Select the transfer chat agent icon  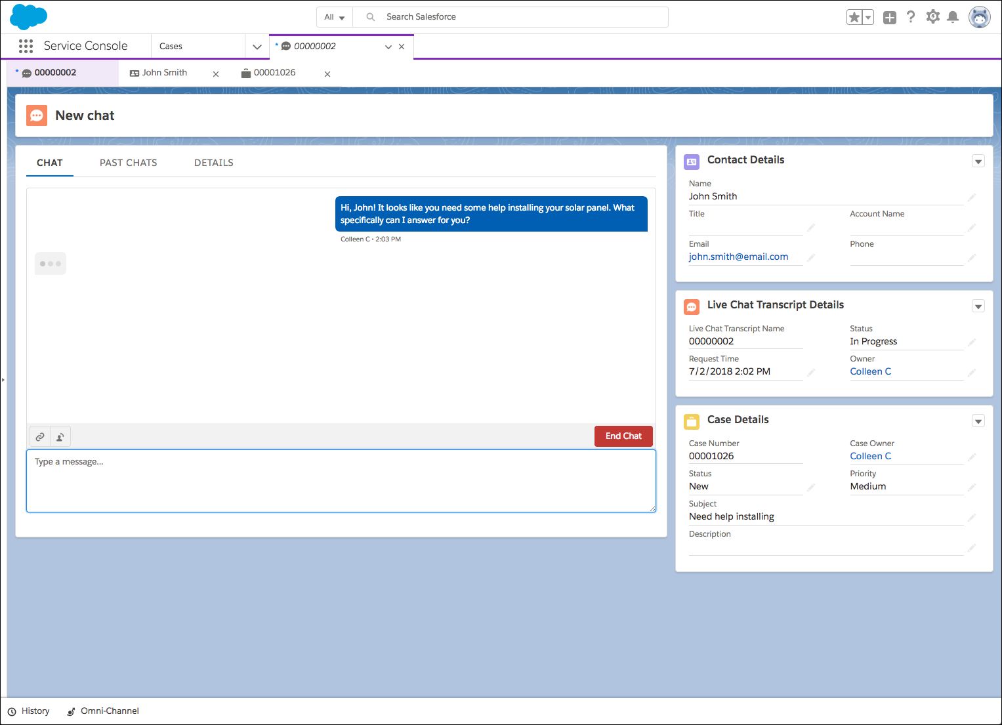pyautogui.click(x=60, y=436)
